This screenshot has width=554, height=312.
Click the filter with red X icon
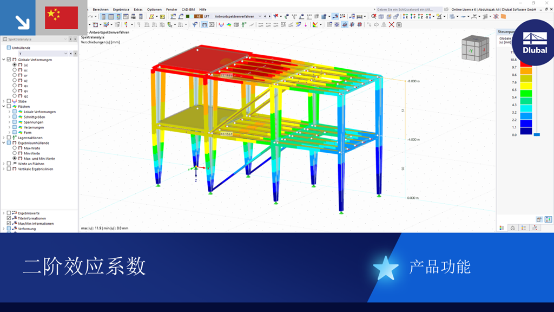click(x=276, y=16)
